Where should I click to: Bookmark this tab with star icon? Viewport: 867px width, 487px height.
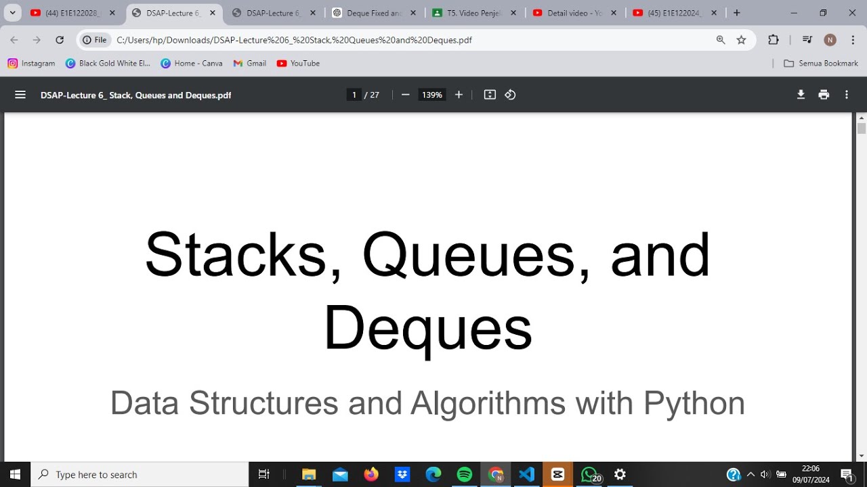741,40
